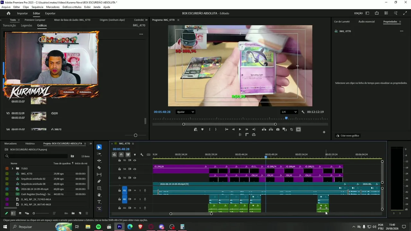This screenshot has height=231, width=411.
Task: Toggle visibility of track V4
Action: pos(135,169)
